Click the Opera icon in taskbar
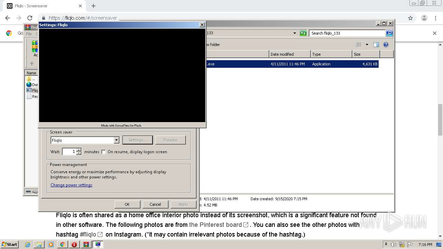The height and width of the screenshot is (249, 443). pyautogui.click(x=74, y=245)
